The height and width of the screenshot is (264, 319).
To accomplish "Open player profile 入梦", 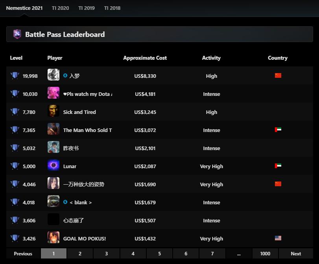I will tap(74, 76).
